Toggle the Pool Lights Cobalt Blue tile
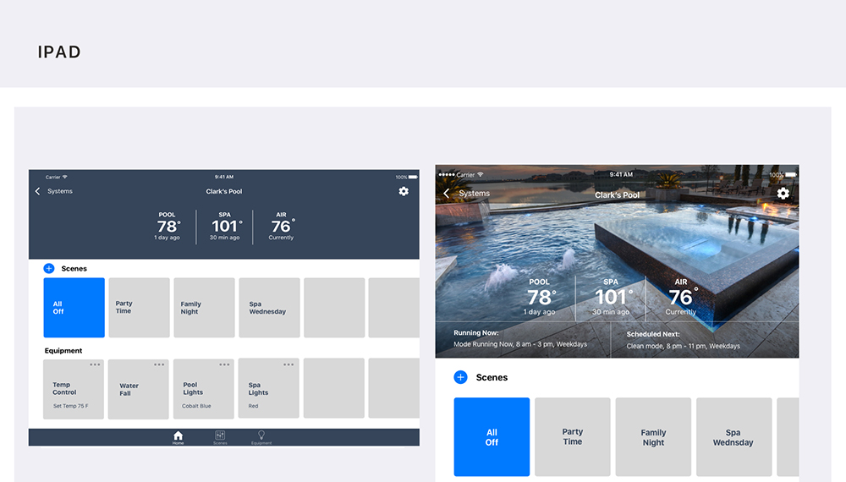 [x=203, y=389]
